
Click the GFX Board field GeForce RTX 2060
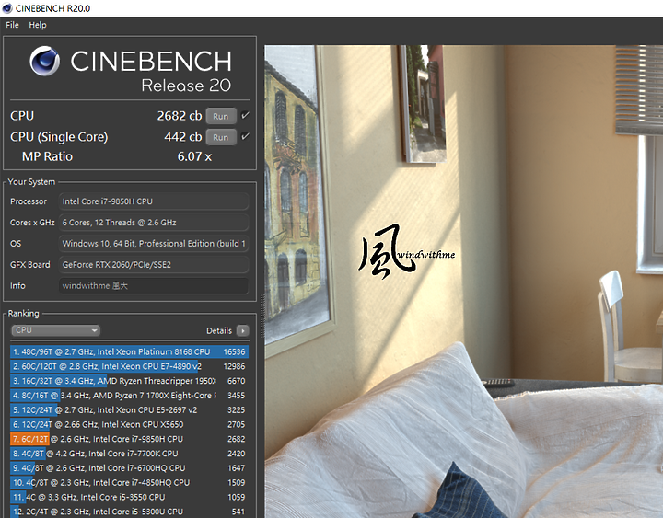[154, 265]
